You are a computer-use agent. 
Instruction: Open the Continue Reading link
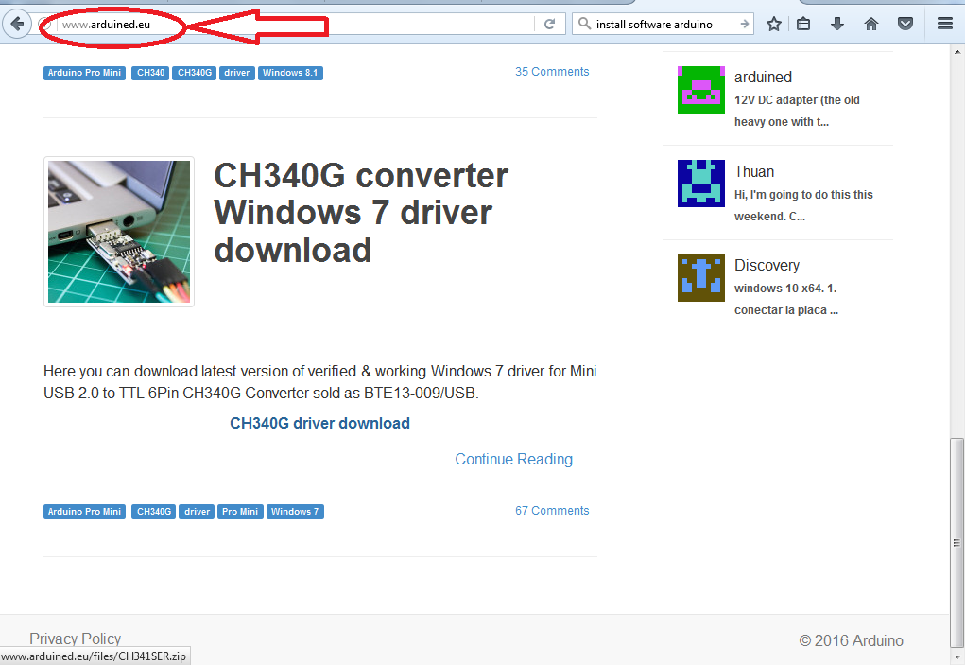point(520,459)
